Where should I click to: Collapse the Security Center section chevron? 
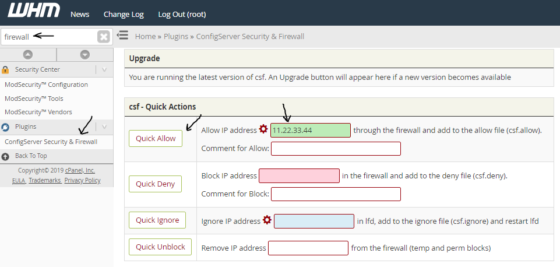104,70
